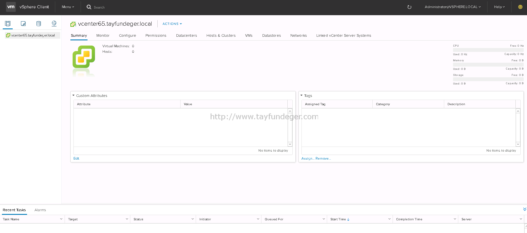The width and height of the screenshot is (527, 233).
Task: Click the Remove... tag link
Action: (323, 158)
